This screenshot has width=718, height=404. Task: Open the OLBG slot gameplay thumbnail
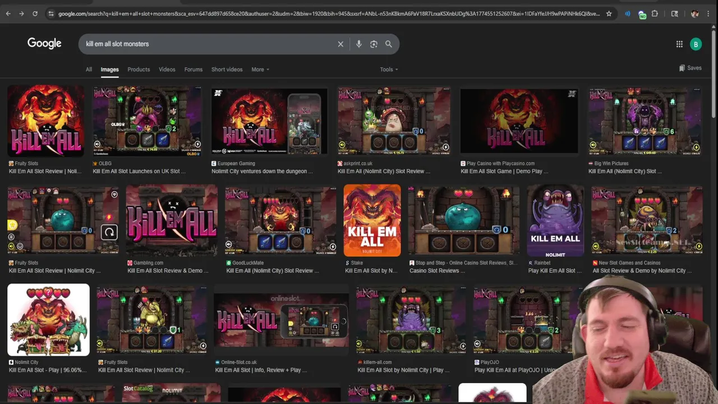tap(147, 121)
